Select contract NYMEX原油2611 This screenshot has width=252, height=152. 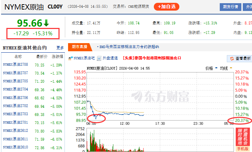tap(16, 139)
